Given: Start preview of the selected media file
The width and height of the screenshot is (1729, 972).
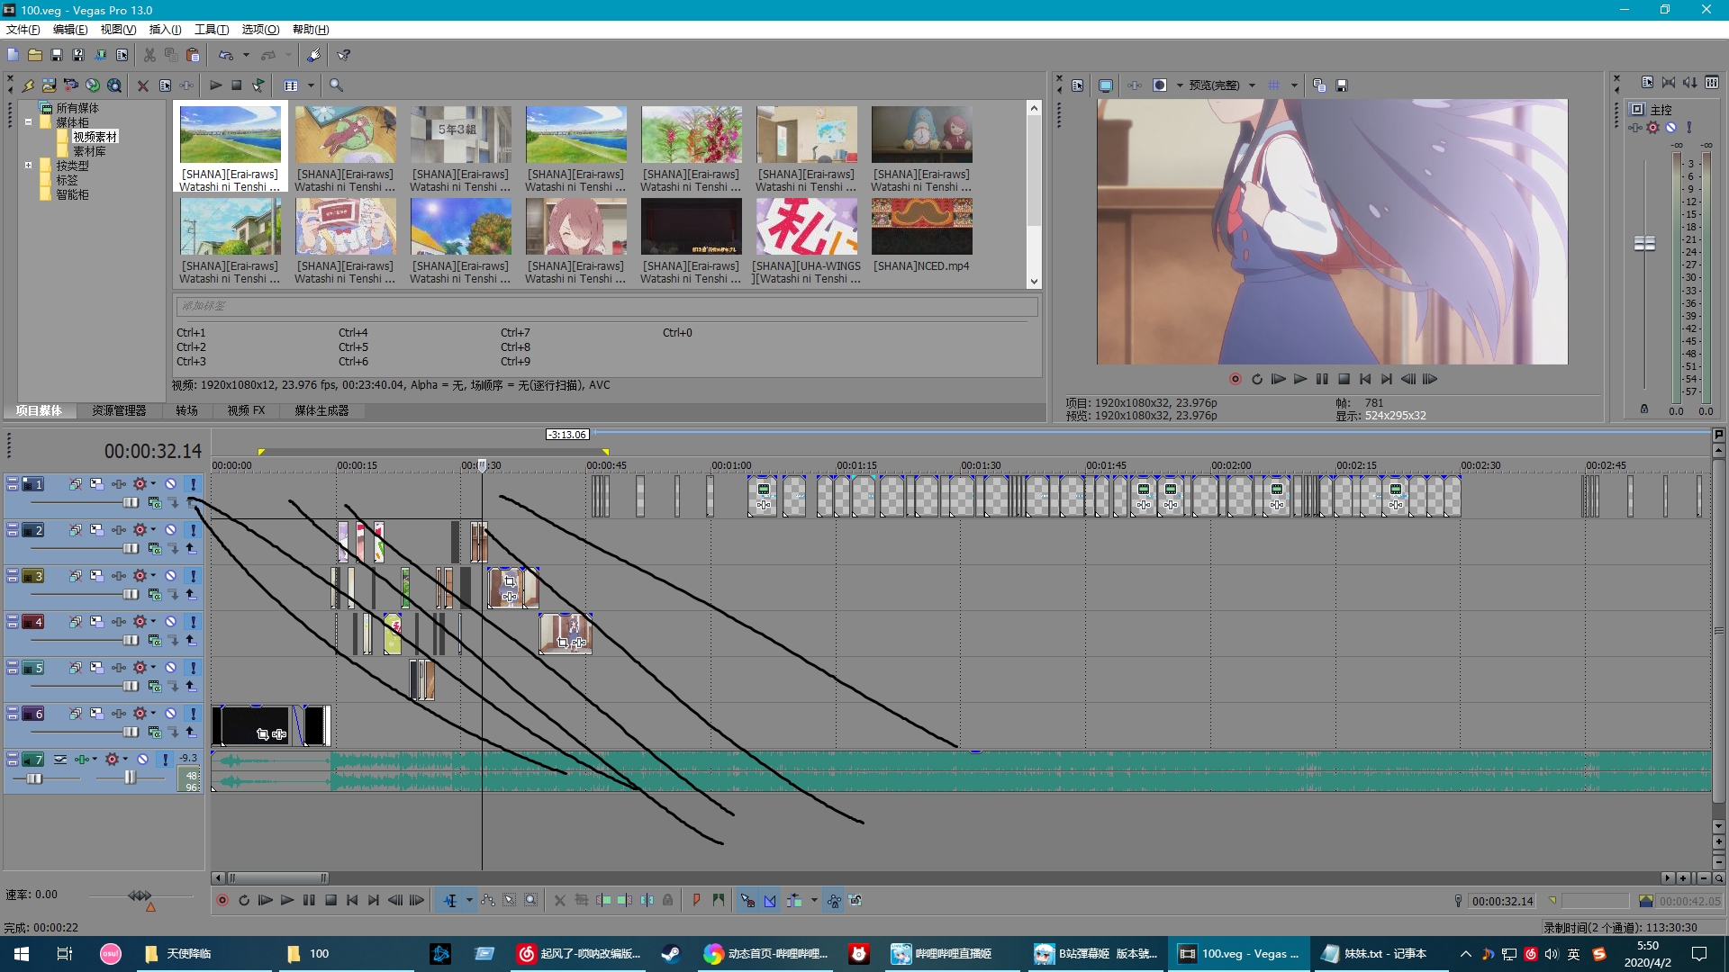Looking at the screenshot, I should coord(216,85).
